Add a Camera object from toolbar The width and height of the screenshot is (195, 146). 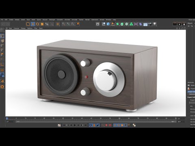tap(150, 24)
